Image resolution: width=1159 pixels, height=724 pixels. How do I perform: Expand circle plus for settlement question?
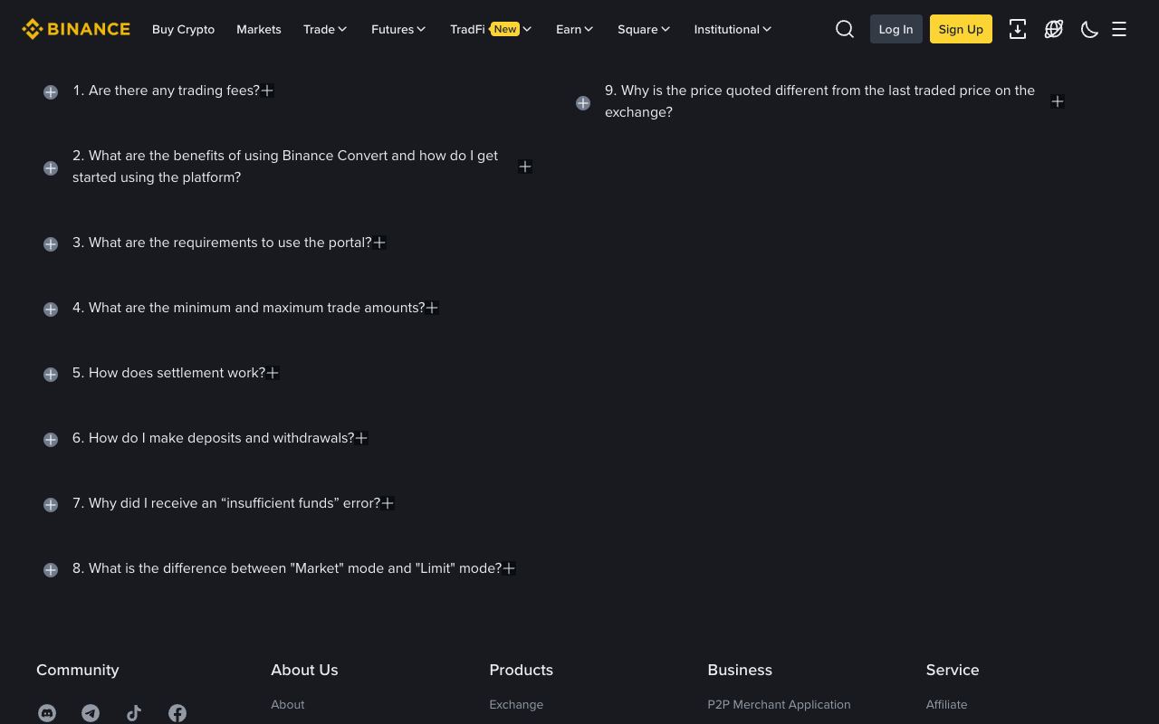(x=51, y=375)
